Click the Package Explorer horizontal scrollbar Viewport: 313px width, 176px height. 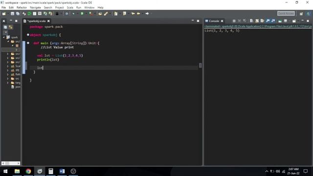[x=11, y=163]
